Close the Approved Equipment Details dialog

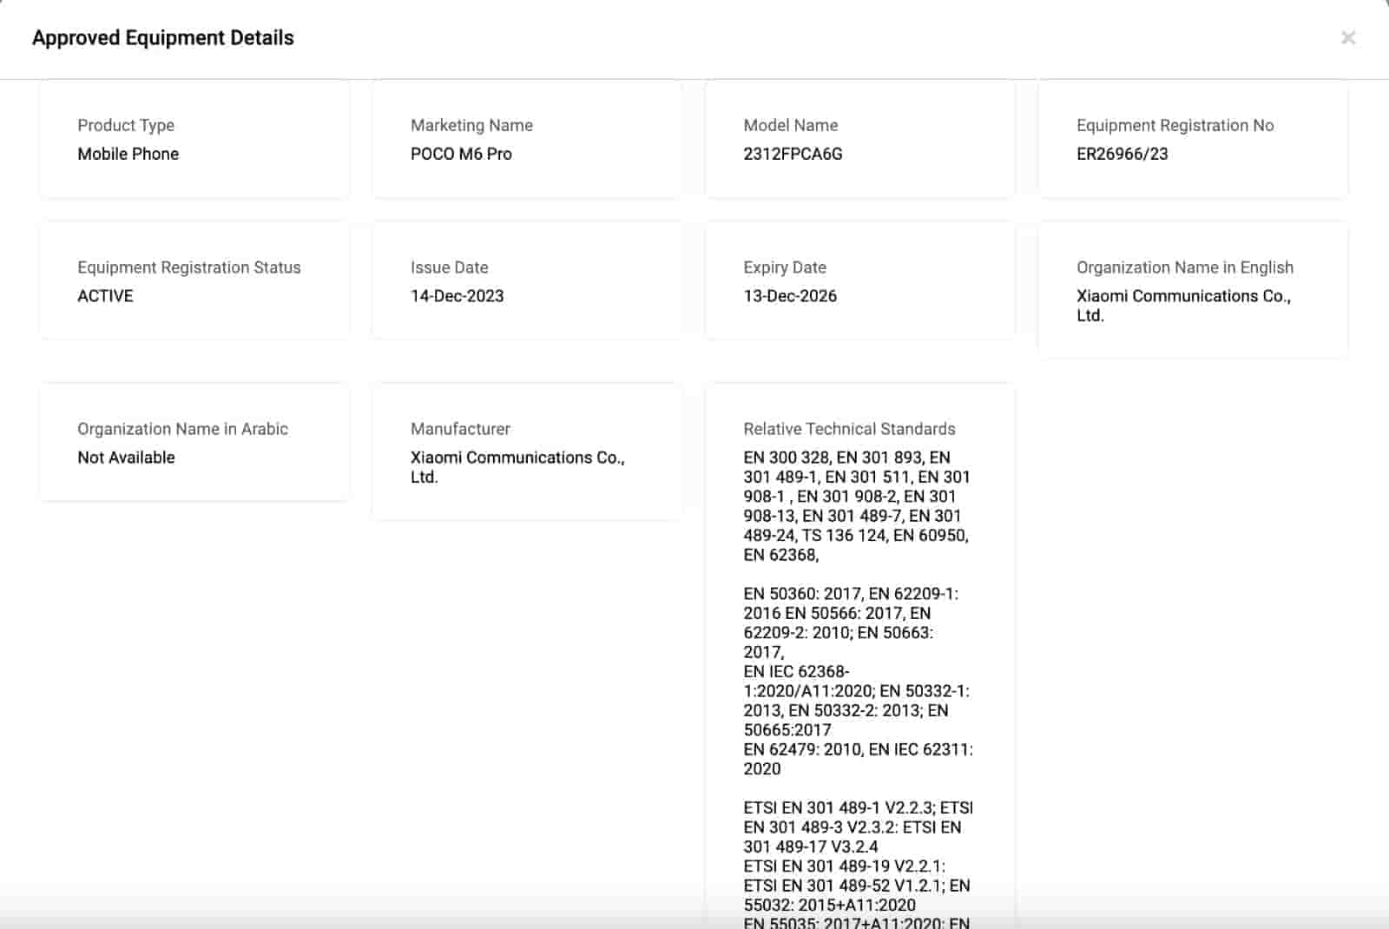1347,37
